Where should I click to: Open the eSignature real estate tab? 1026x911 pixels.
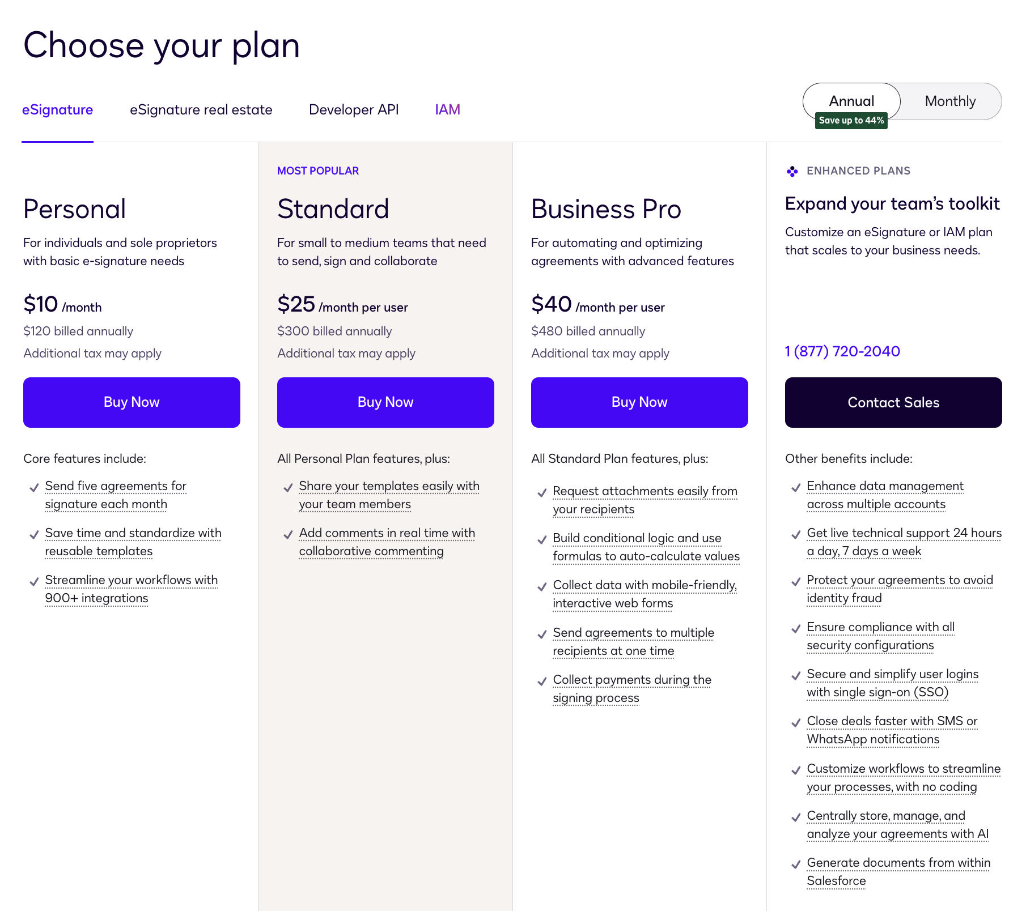pos(201,110)
